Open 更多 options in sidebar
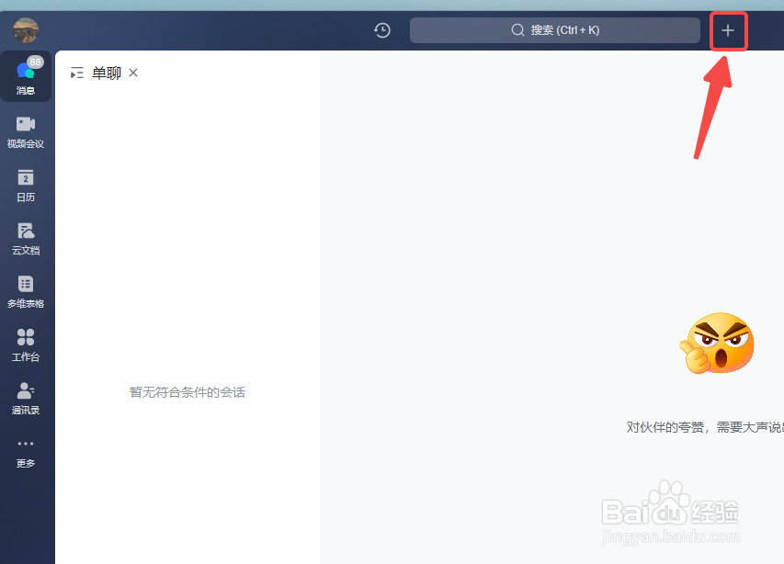Screen dimensions: 784x564 pos(26,454)
